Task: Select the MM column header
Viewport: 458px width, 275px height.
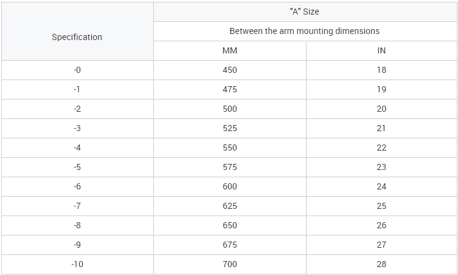Action: pos(230,50)
